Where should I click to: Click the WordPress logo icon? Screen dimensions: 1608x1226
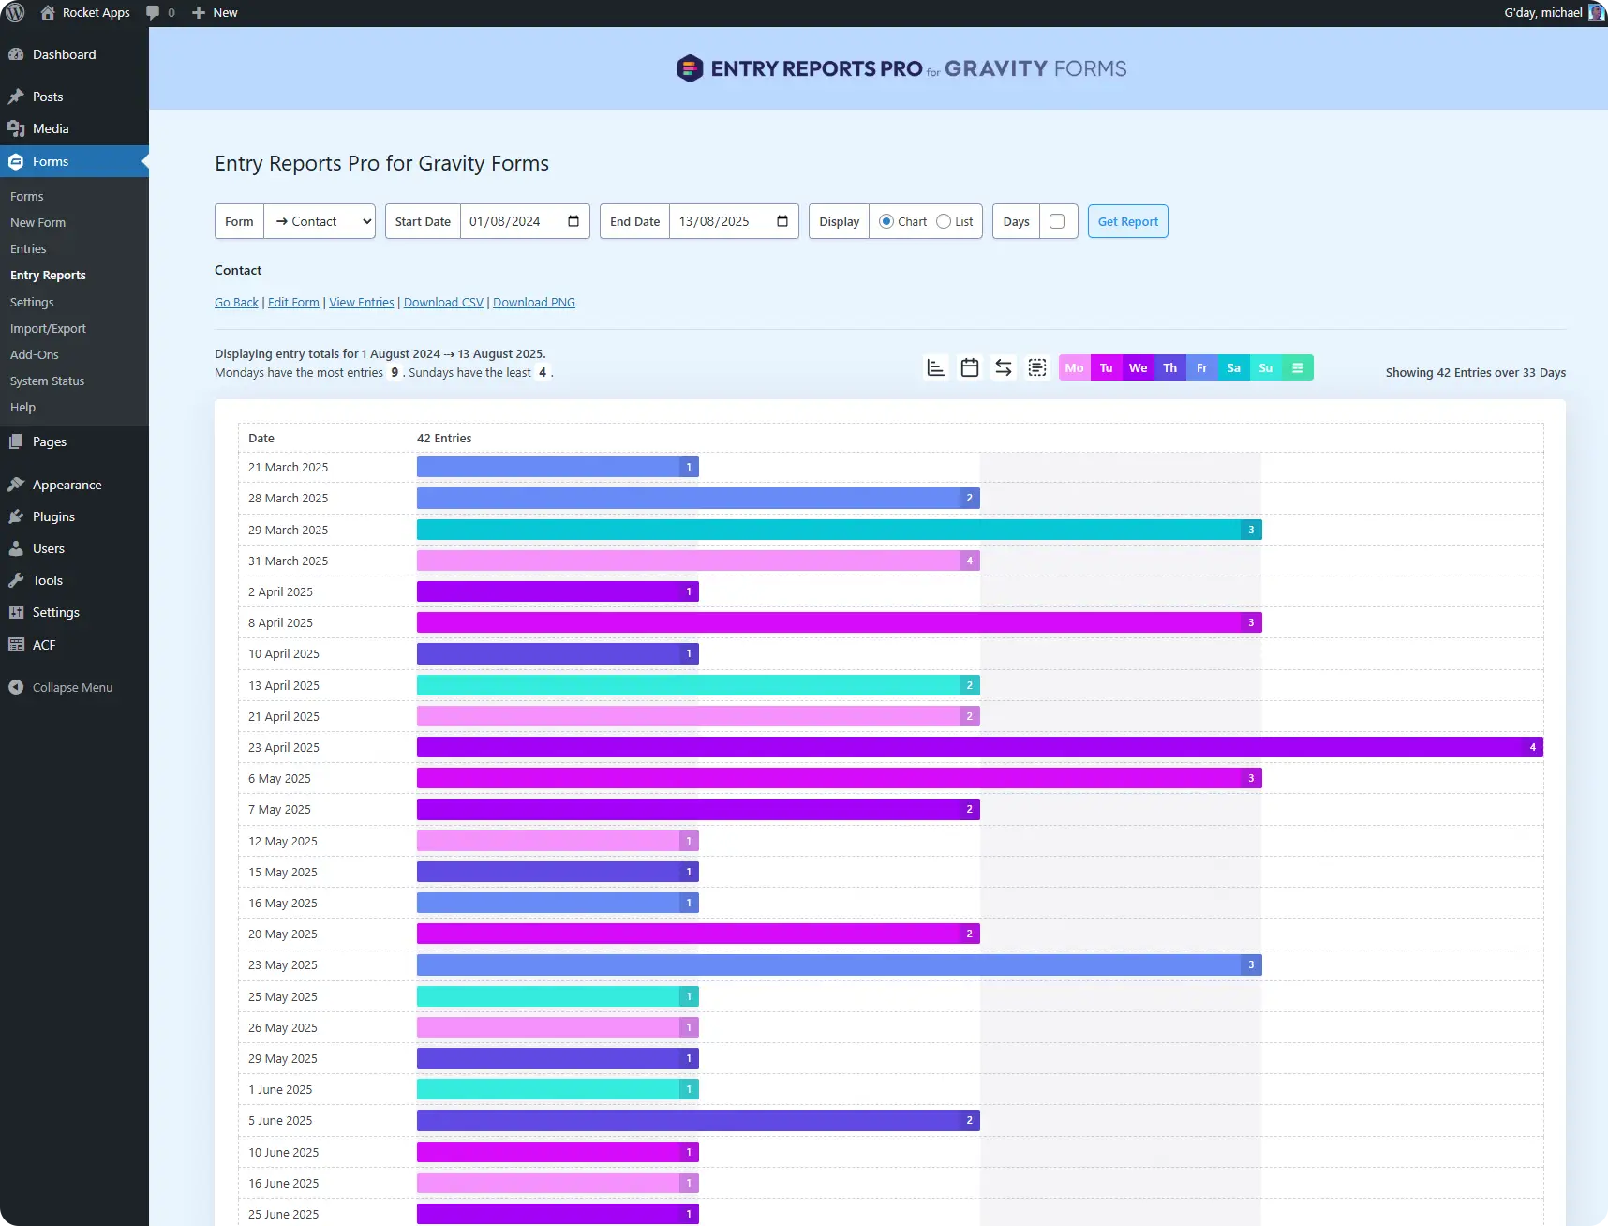pyautogui.click(x=15, y=12)
